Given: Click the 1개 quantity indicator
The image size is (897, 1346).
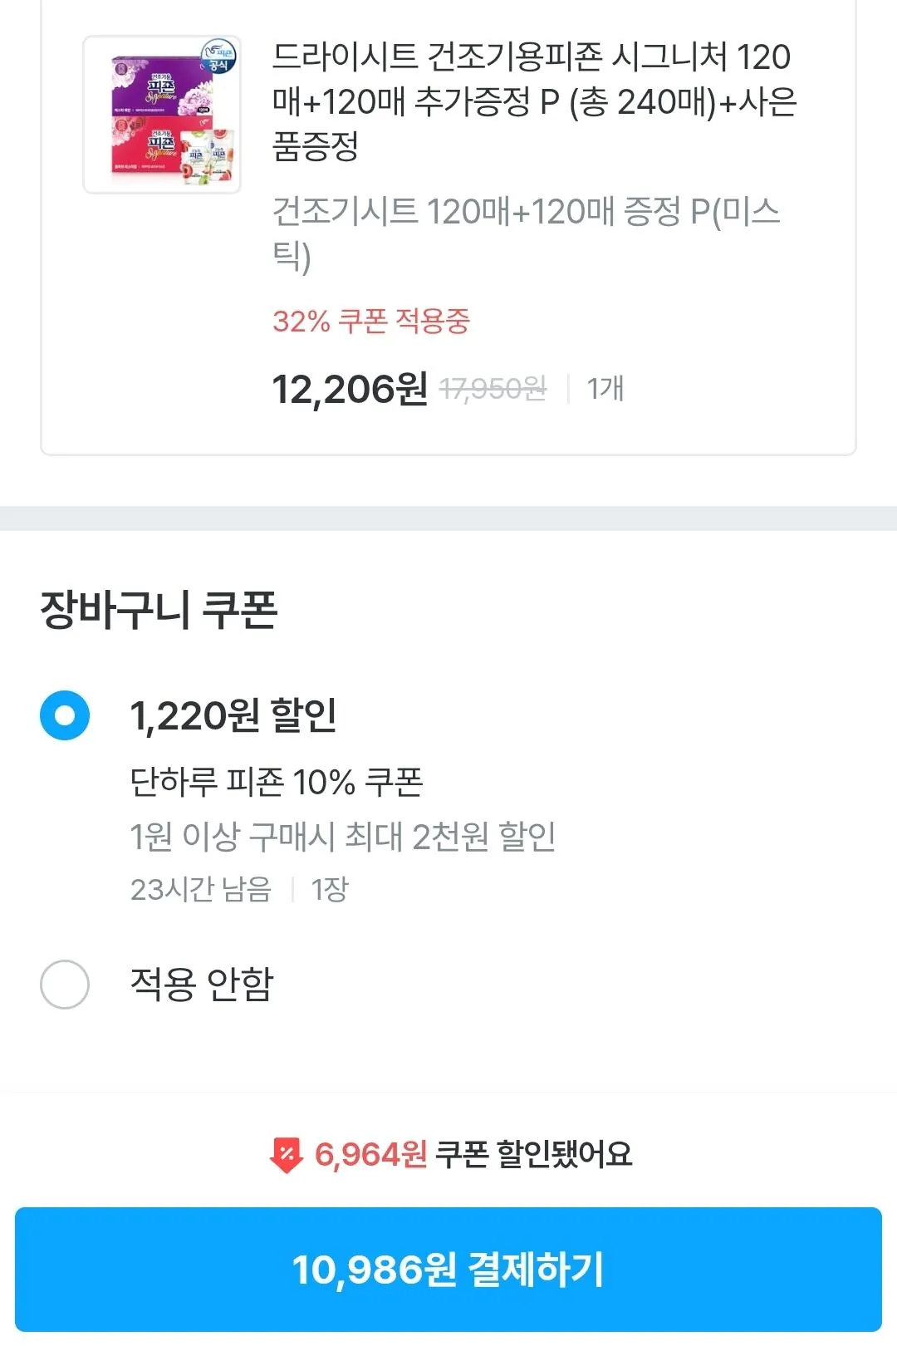Looking at the screenshot, I should pyautogui.click(x=605, y=389).
